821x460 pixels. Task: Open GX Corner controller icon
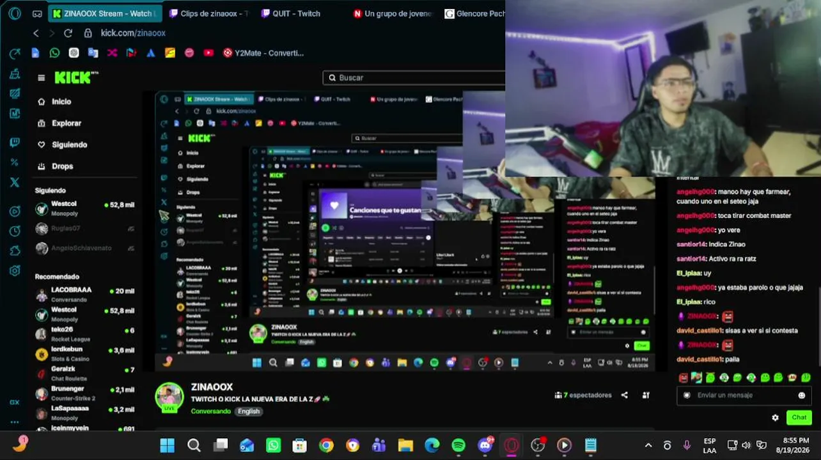pos(38,13)
